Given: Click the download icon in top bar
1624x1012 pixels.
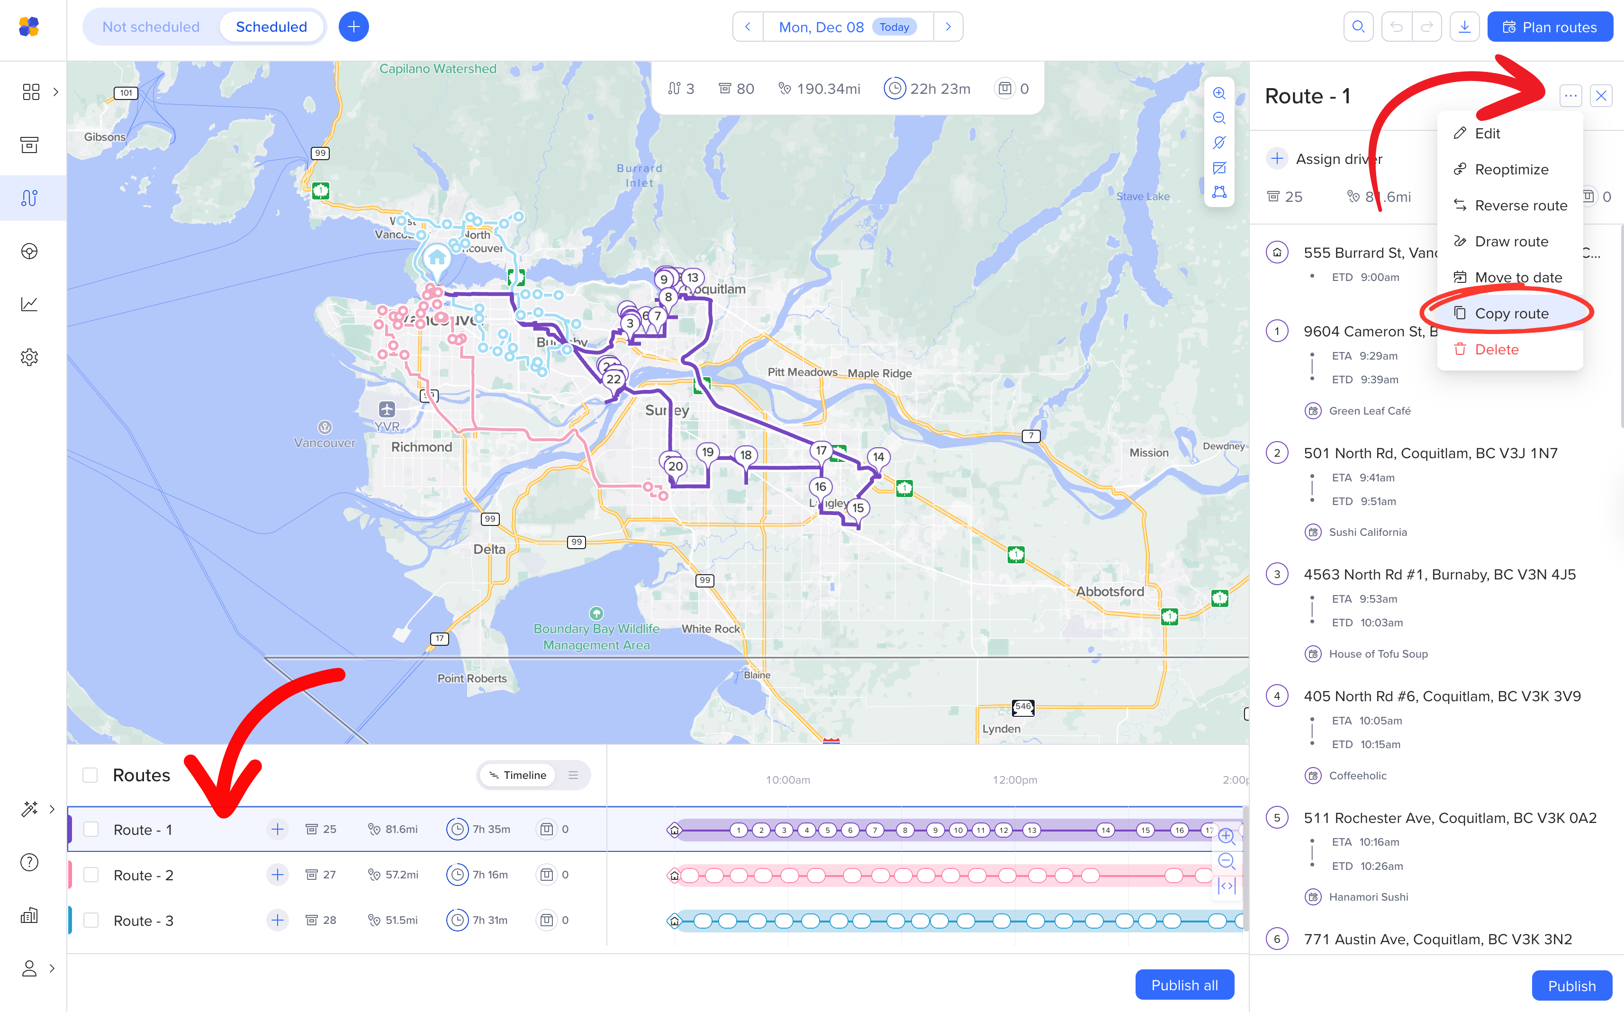Looking at the screenshot, I should (x=1464, y=27).
